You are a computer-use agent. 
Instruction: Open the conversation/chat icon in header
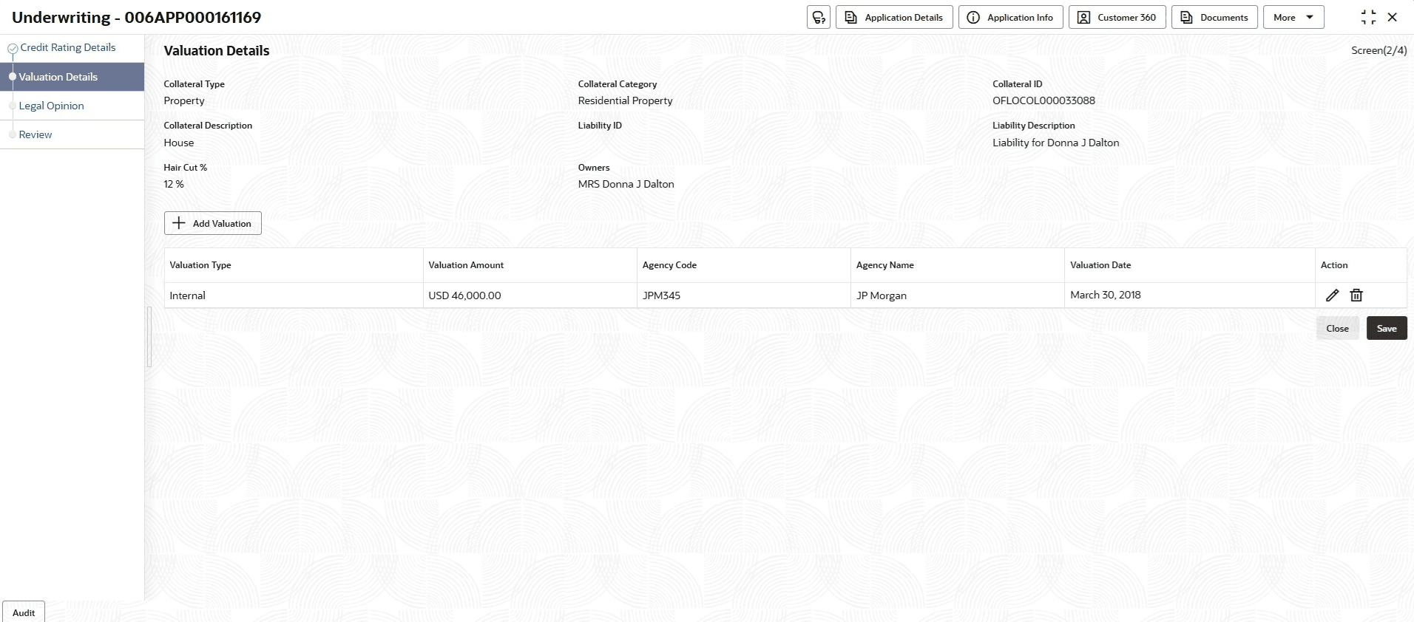(x=819, y=17)
